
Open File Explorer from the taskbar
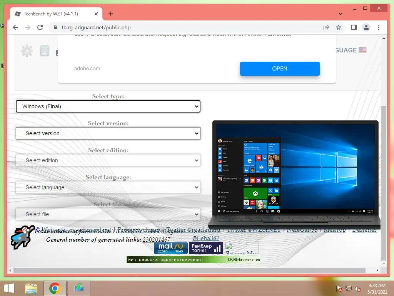tap(31, 288)
